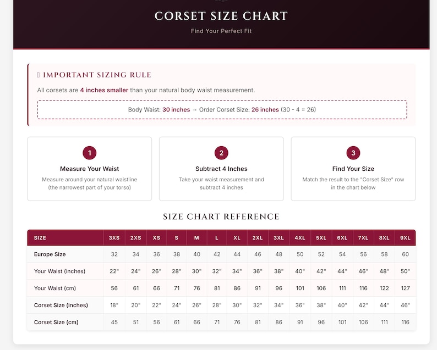Screen dimensions: 437x350
Task: Click the '30 inches' body waist value
Action: (x=176, y=110)
